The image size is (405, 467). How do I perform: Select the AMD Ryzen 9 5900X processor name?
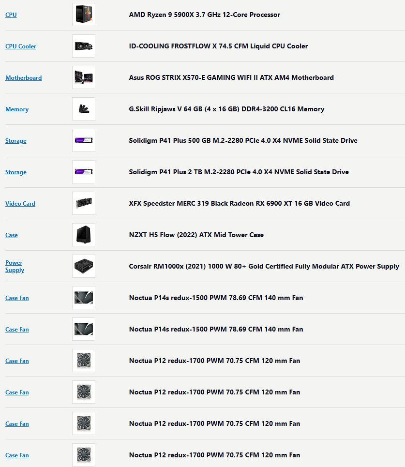click(205, 15)
